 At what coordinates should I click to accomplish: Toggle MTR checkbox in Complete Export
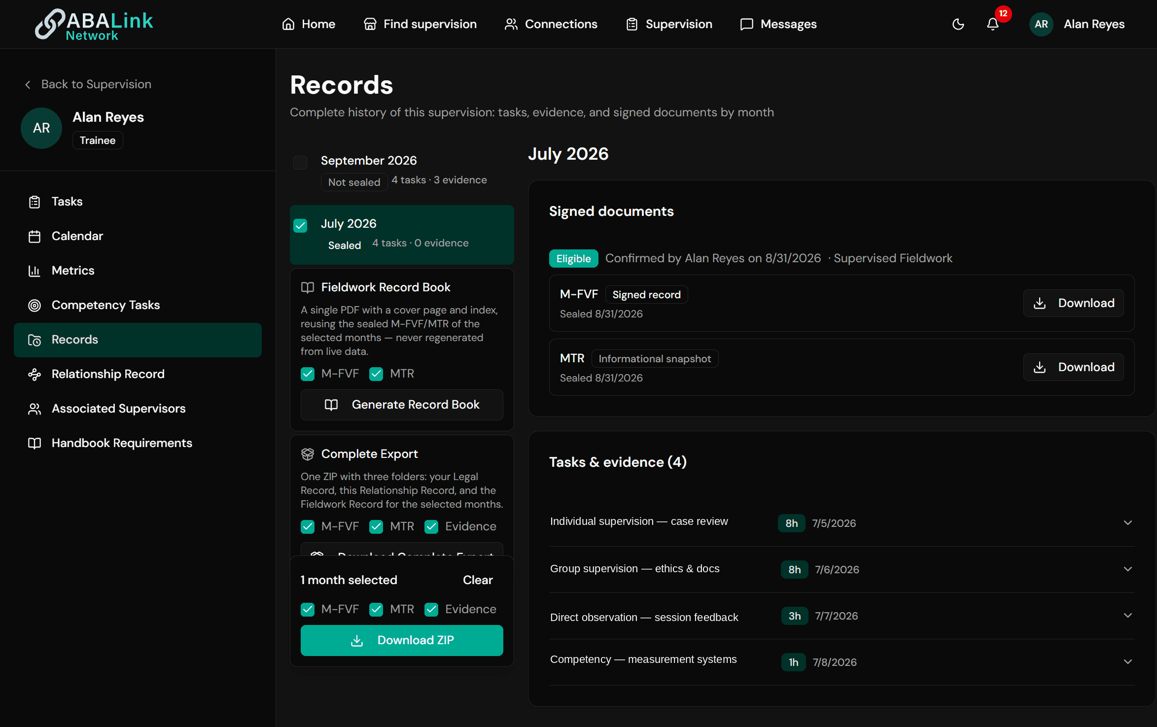tap(376, 527)
